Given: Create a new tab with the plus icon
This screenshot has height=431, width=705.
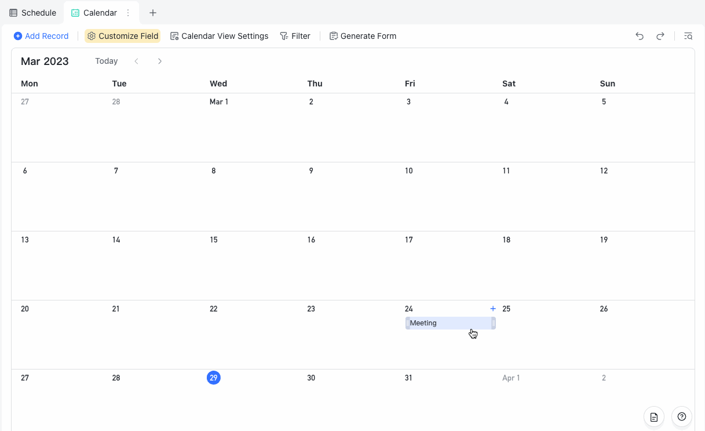Looking at the screenshot, I should 152,12.
